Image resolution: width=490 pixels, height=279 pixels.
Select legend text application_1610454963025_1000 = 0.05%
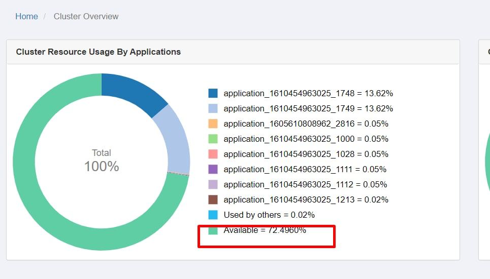pos(306,139)
